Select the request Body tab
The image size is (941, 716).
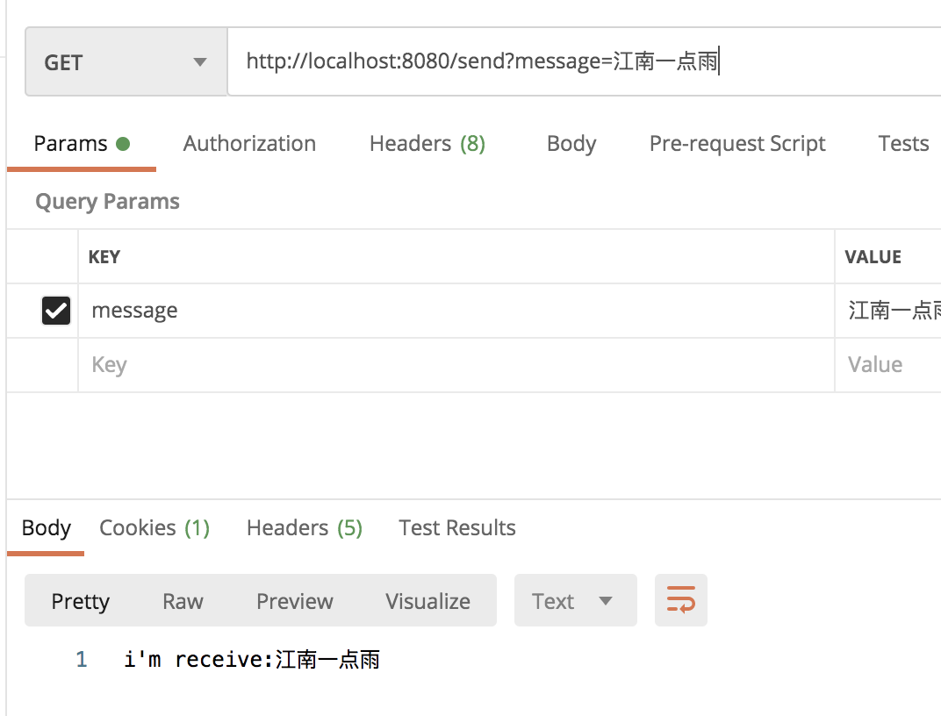(x=571, y=144)
